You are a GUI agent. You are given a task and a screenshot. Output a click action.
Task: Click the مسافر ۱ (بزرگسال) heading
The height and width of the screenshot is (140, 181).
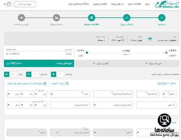click(167, 83)
